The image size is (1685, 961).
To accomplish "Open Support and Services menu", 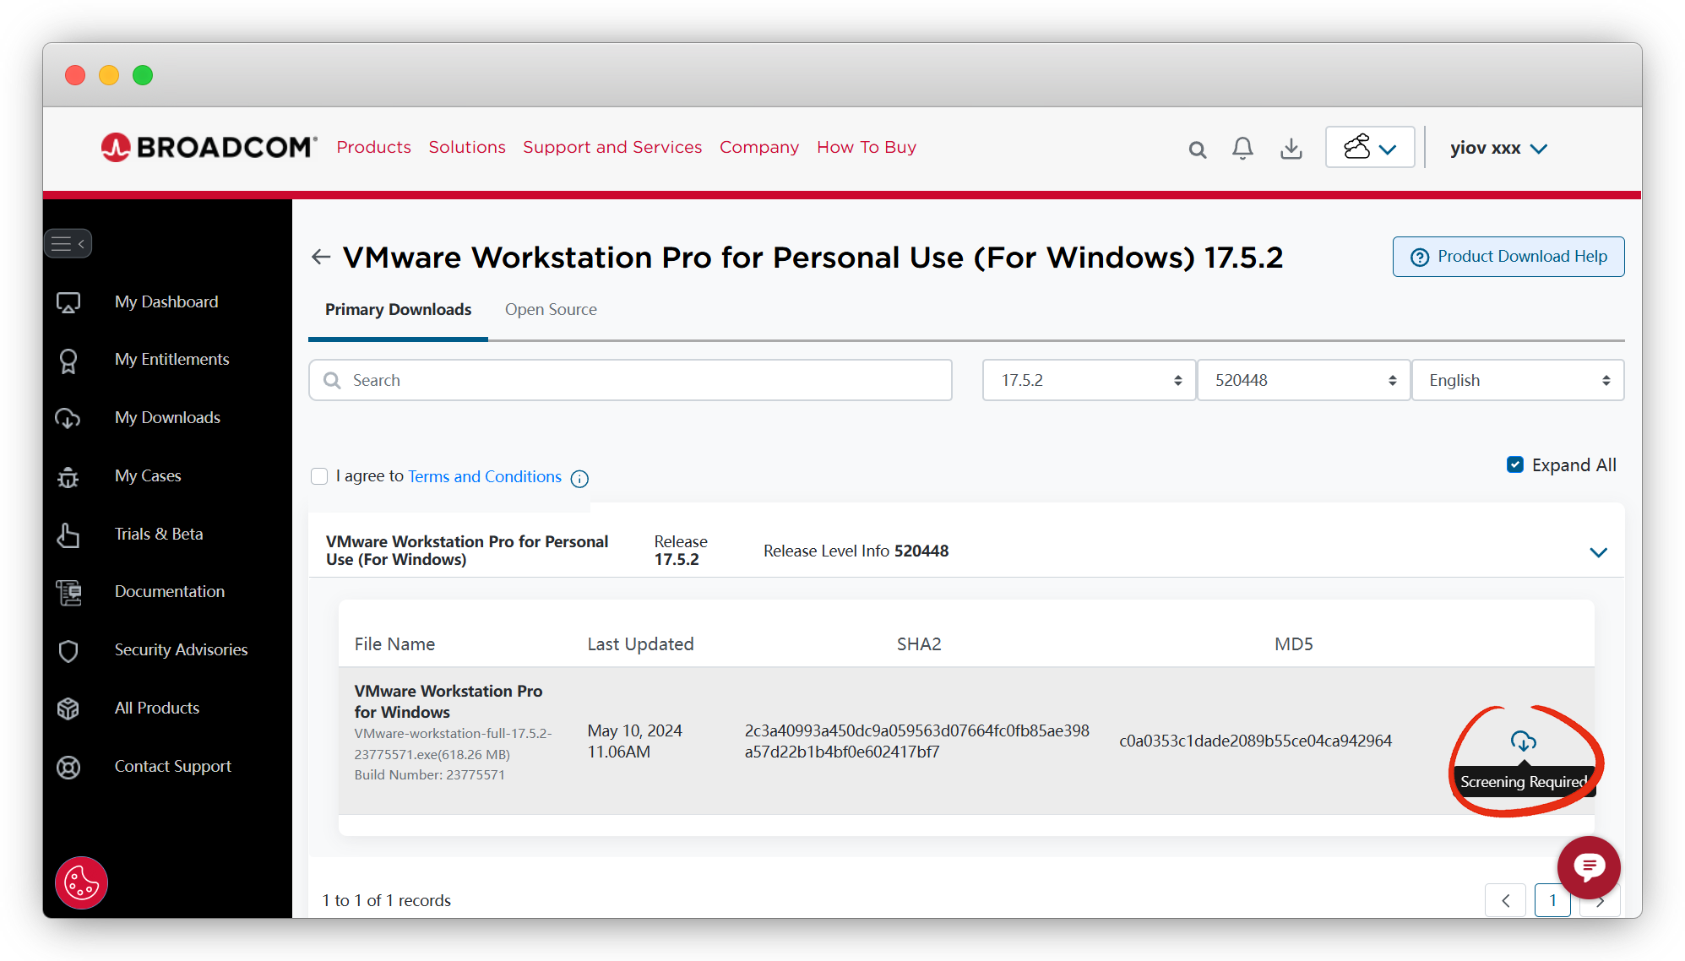I will pyautogui.click(x=611, y=147).
